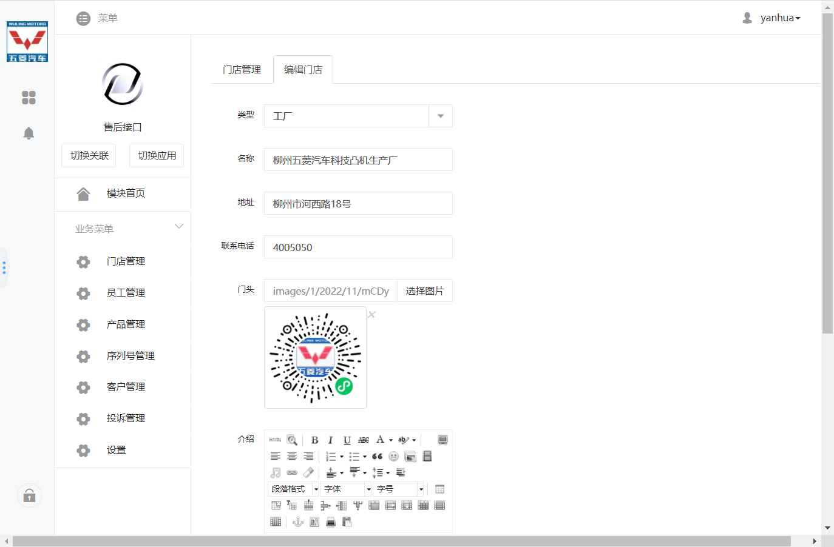Click 选择图片 button
Screen dimensions: 834x547
tap(425, 291)
